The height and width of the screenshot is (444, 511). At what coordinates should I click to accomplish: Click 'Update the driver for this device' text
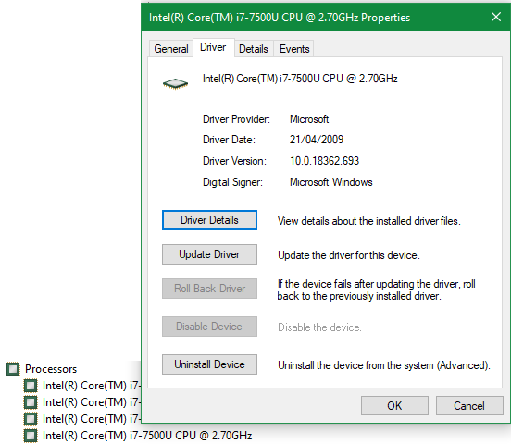pyautogui.click(x=349, y=255)
